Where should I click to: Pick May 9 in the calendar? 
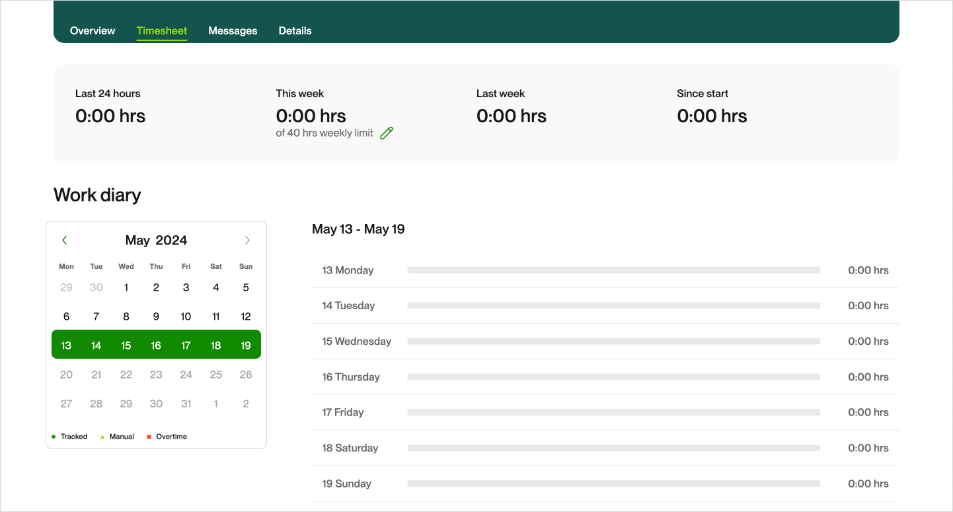pyautogui.click(x=156, y=316)
